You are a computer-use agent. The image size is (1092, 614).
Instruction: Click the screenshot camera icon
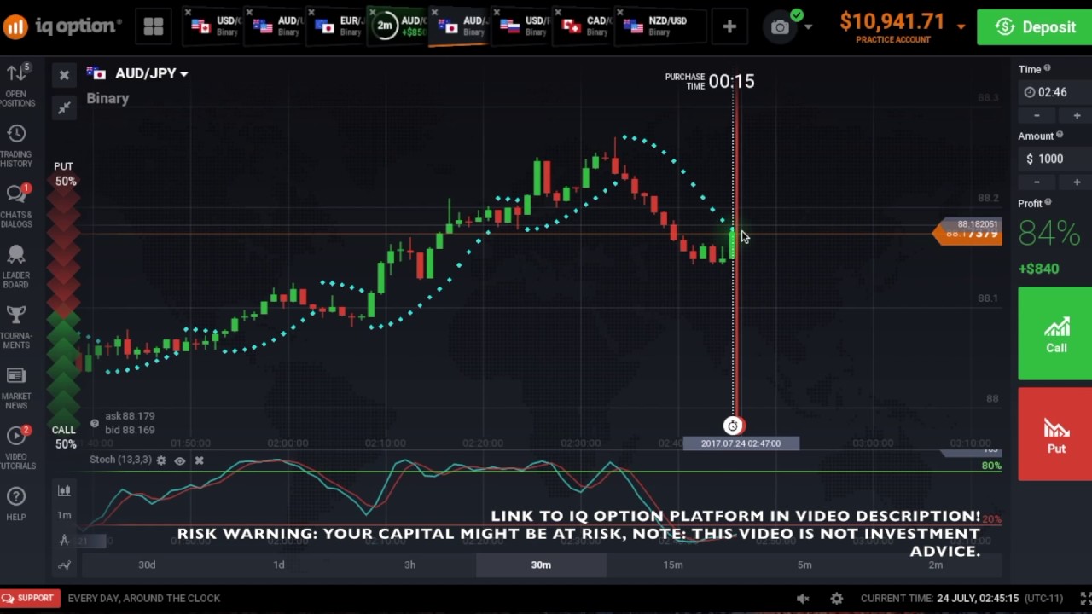[x=780, y=27]
